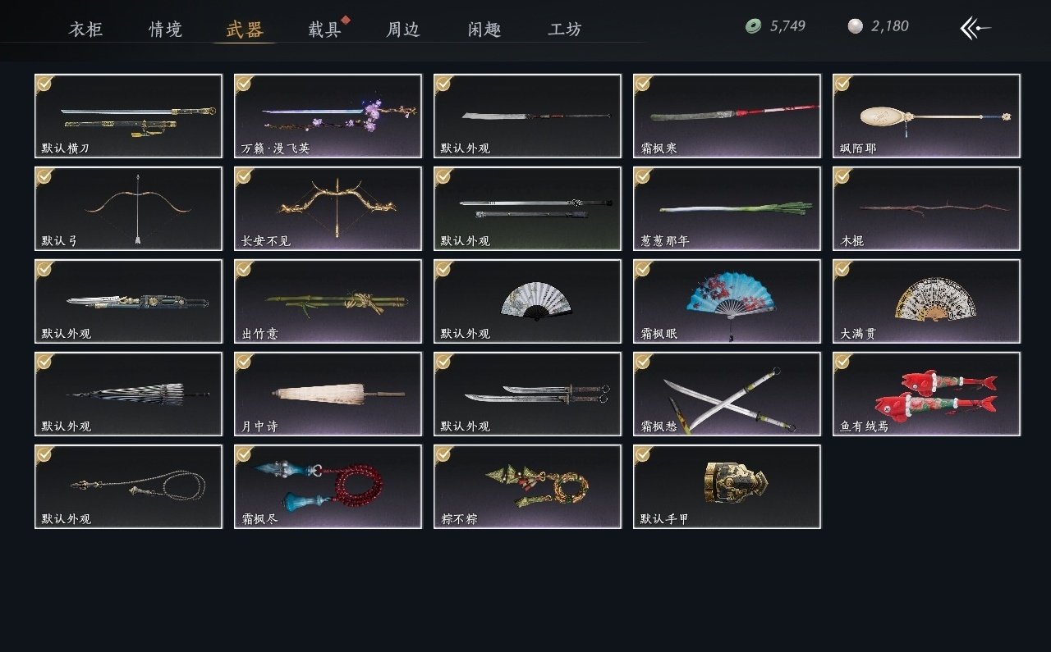Toggle checkmark on 飒陌耶 card
The image size is (1051, 652).
(x=842, y=84)
